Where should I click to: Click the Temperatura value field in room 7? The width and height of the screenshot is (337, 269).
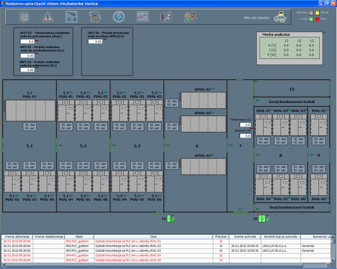click(245, 124)
